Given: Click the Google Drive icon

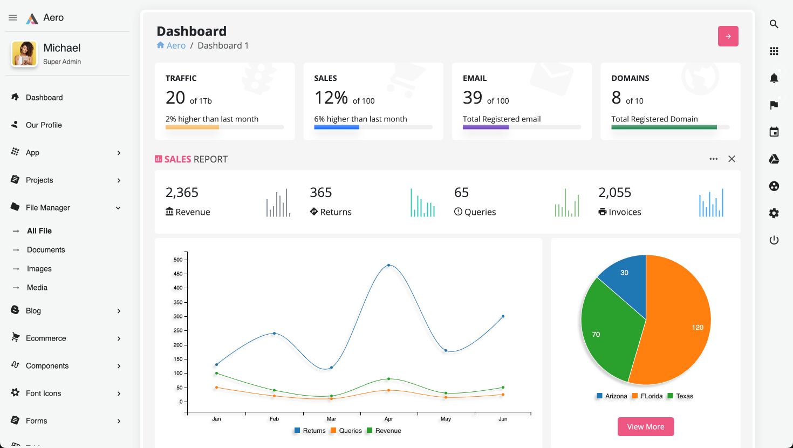Looking at the screenshot, I should tap(774, 159).
